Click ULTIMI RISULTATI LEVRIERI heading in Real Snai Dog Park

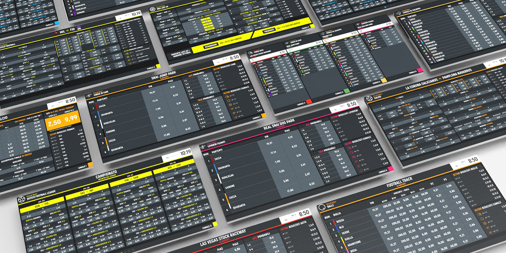coord(345,114)
